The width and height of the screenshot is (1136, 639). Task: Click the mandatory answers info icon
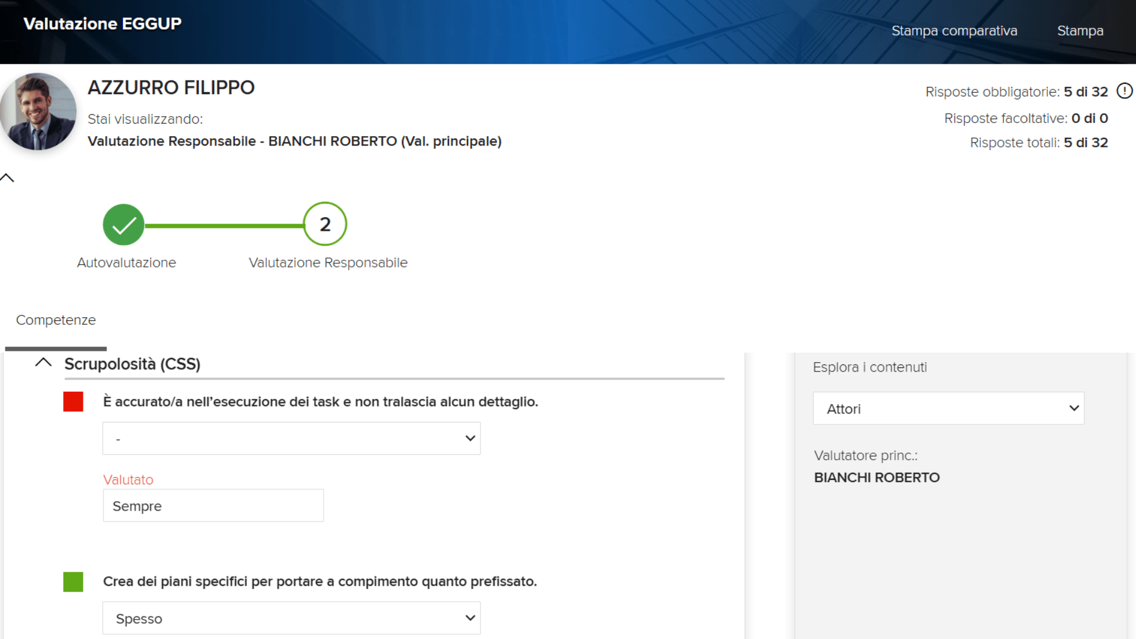click(1124, 91)
